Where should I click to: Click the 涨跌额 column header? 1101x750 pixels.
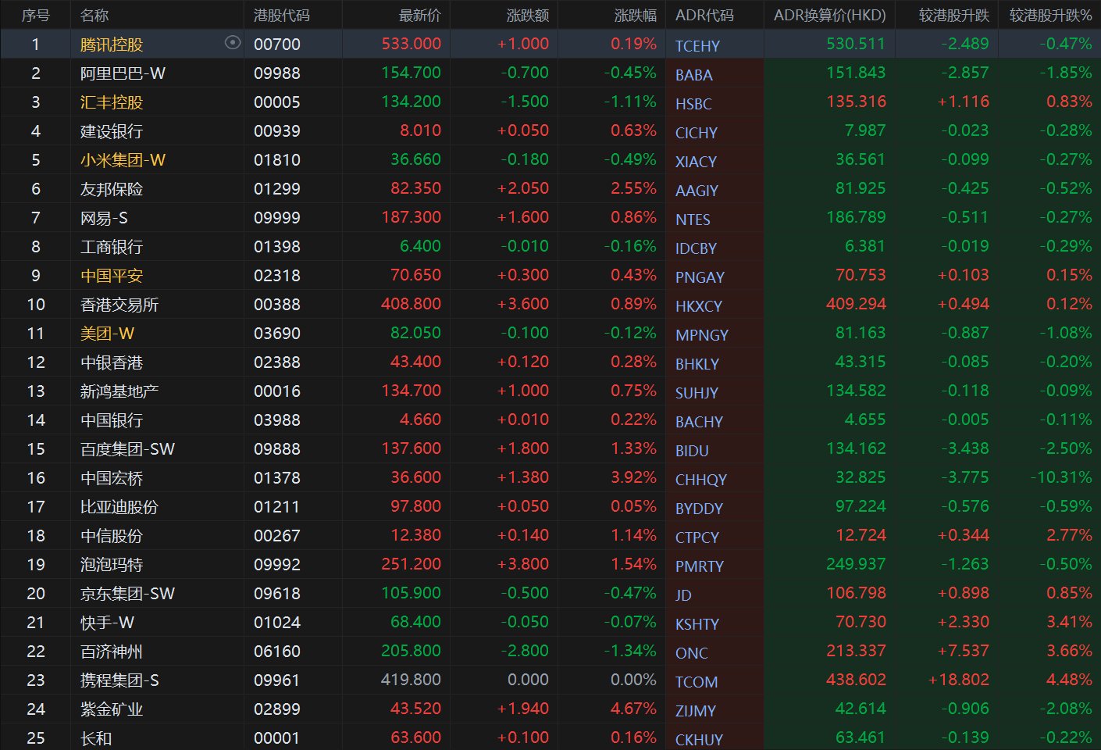527,15
